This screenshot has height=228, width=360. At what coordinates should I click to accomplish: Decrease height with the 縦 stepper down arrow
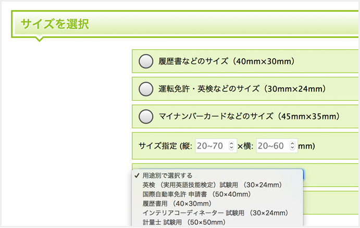232,149
